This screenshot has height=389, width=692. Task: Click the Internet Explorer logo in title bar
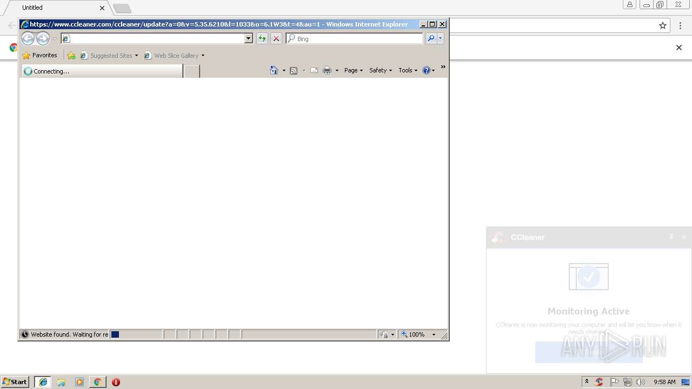[x=25, y=24]
